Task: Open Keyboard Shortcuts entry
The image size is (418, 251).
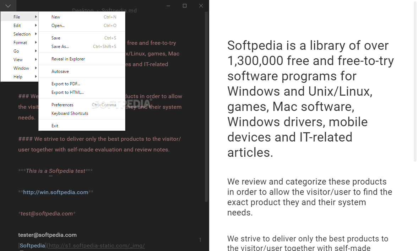Action: (82, 113)
